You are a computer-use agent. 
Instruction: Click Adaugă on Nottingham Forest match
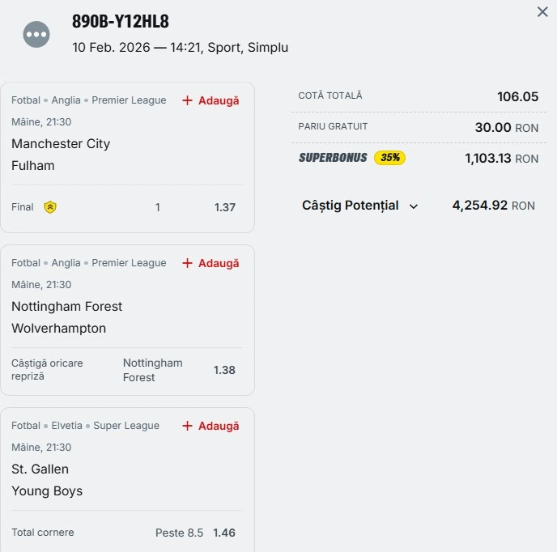tap(219, 263)
